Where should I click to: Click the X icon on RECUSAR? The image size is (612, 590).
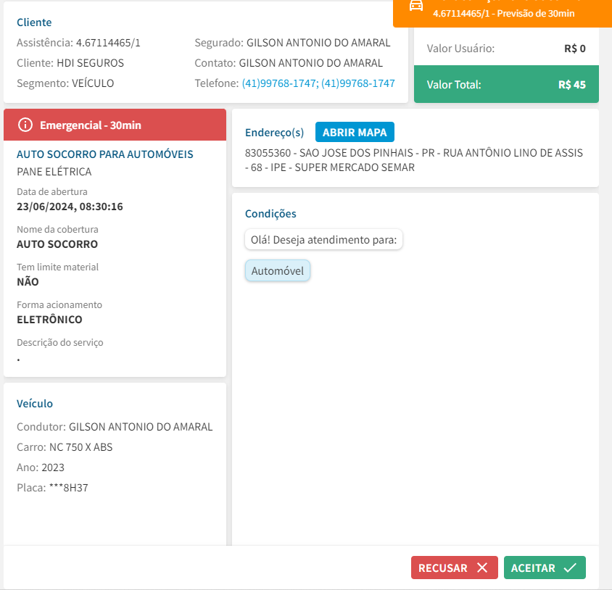click(x=482, y=568)
